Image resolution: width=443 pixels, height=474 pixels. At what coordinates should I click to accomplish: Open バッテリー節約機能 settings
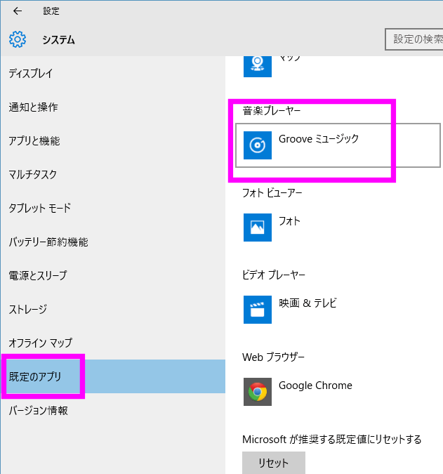(x=48, y=242)
